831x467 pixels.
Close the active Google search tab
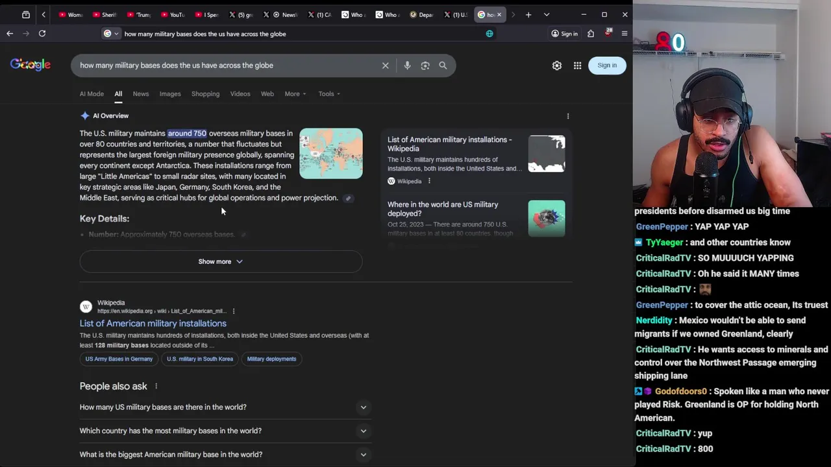click(x=499, y=14)
